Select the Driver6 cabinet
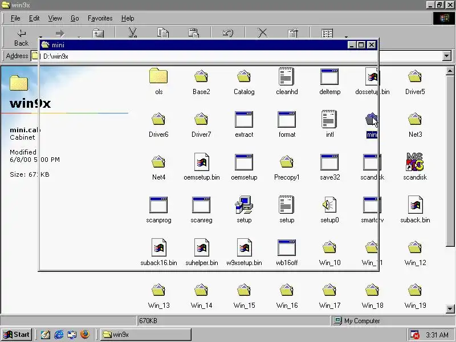The height and width of the screenshot is (342, 456). pyautogui.click(x=158, y=124)
